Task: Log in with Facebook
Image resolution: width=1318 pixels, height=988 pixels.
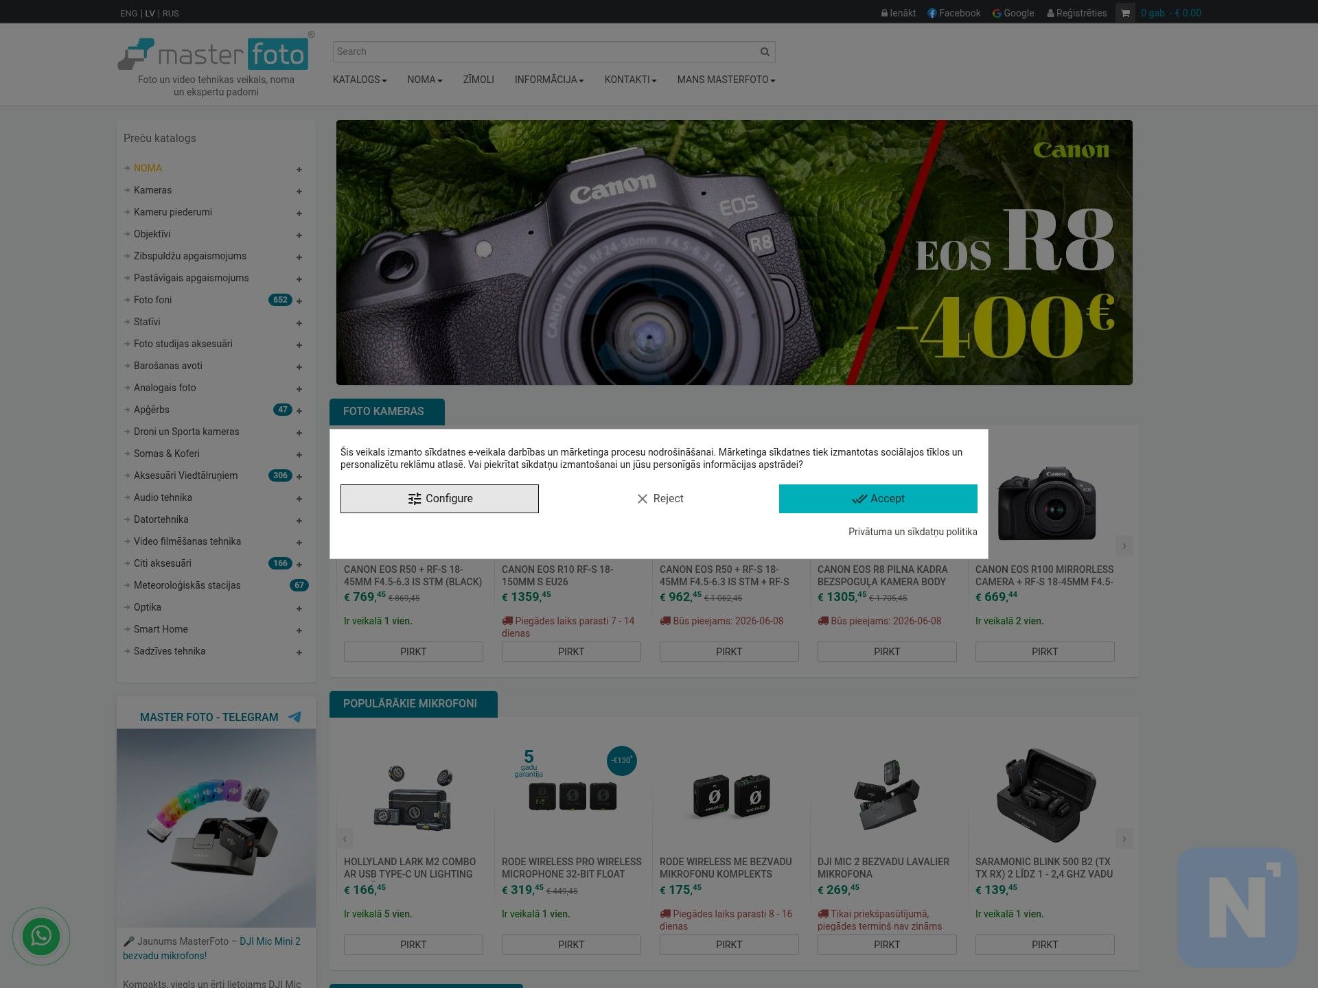Action: 954,13
